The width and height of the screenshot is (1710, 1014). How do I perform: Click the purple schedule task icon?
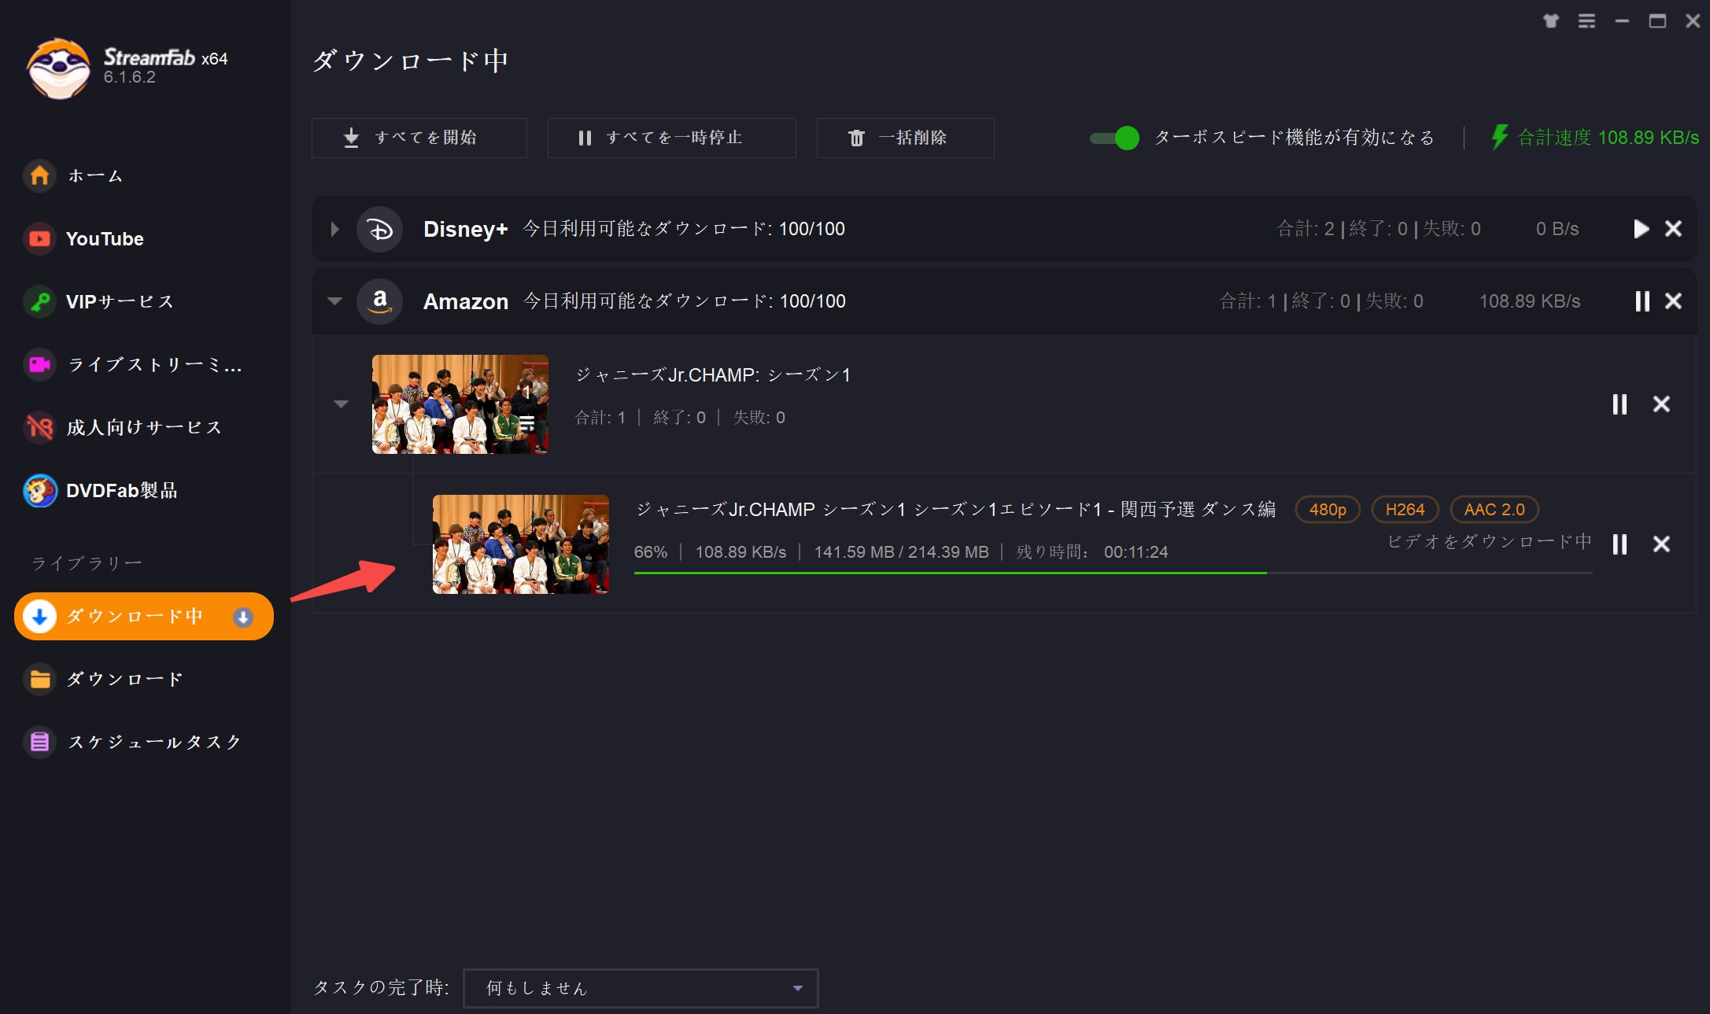[x=39, y=742]
